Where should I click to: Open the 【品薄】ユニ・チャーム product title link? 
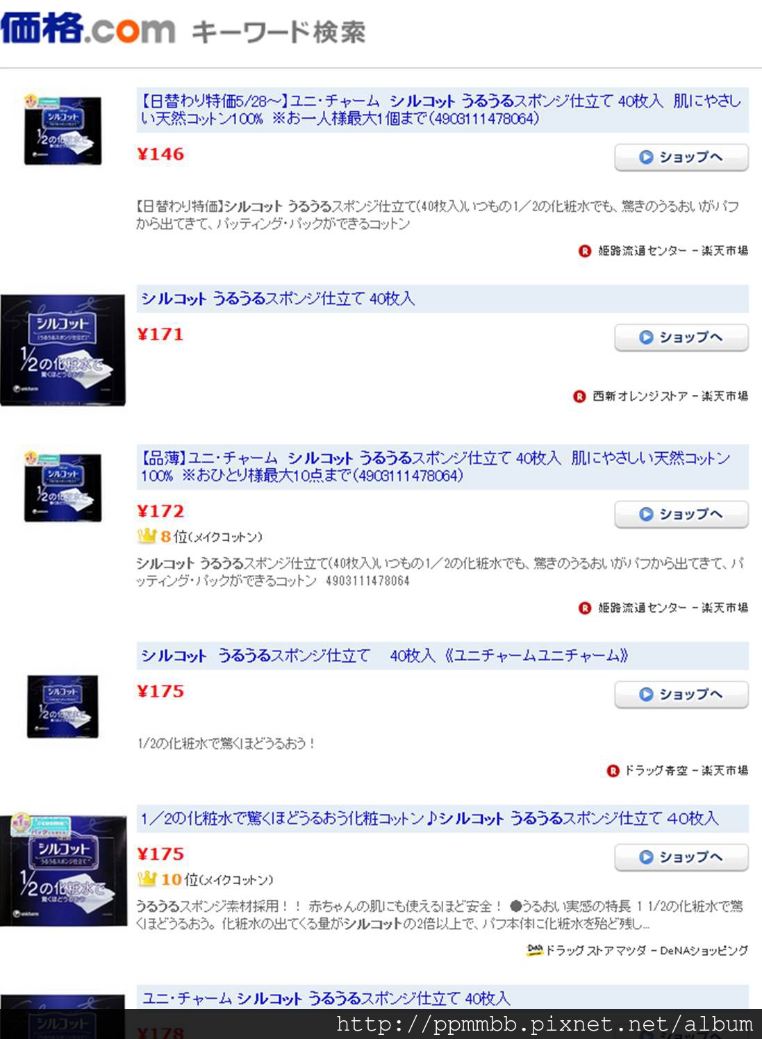(436, 467)
